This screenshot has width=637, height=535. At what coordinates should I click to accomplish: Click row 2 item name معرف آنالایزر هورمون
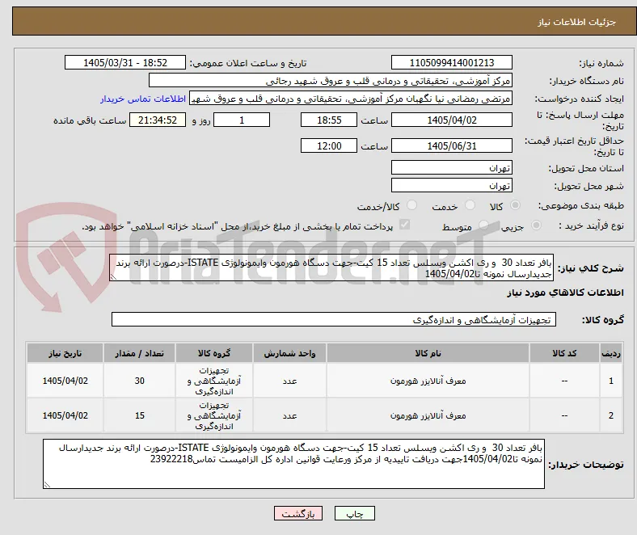[428, 415]
